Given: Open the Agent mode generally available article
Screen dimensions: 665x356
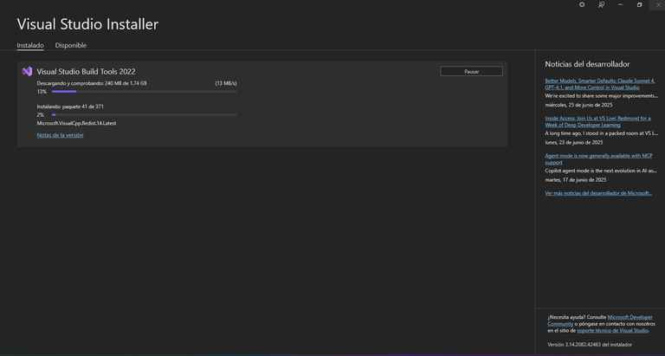Looking at the screenshot, I should tap(598, 159).
